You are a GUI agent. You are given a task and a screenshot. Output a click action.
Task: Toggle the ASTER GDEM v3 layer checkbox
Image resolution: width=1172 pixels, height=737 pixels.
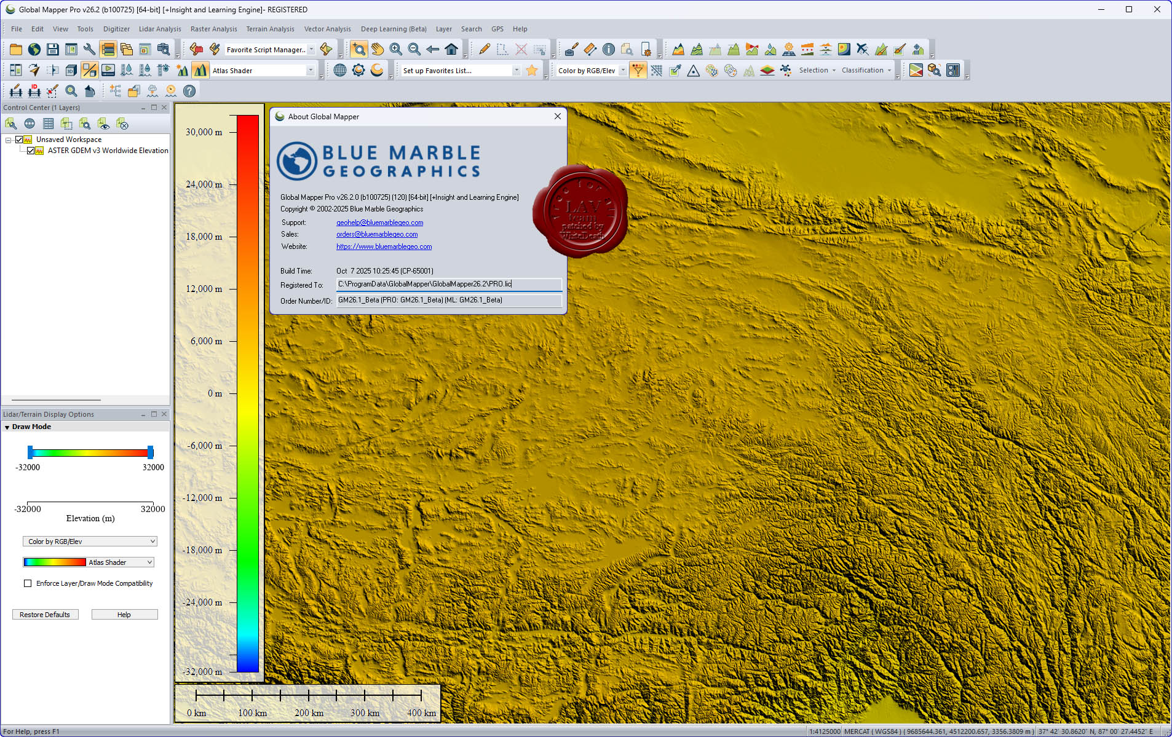click(31, 151)
